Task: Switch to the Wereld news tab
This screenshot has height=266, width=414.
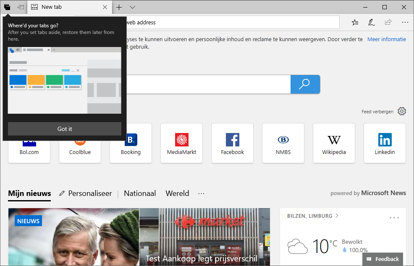Action: pyautogui.click(x=178, y=193)
